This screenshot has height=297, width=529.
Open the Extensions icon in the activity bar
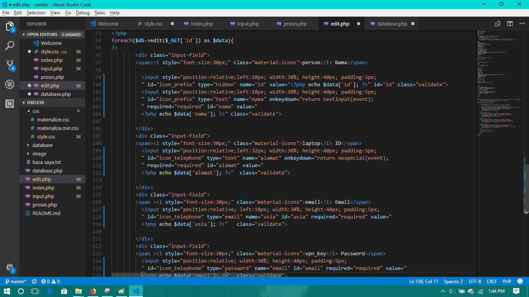pyautogui.click(x=9, y=102)
